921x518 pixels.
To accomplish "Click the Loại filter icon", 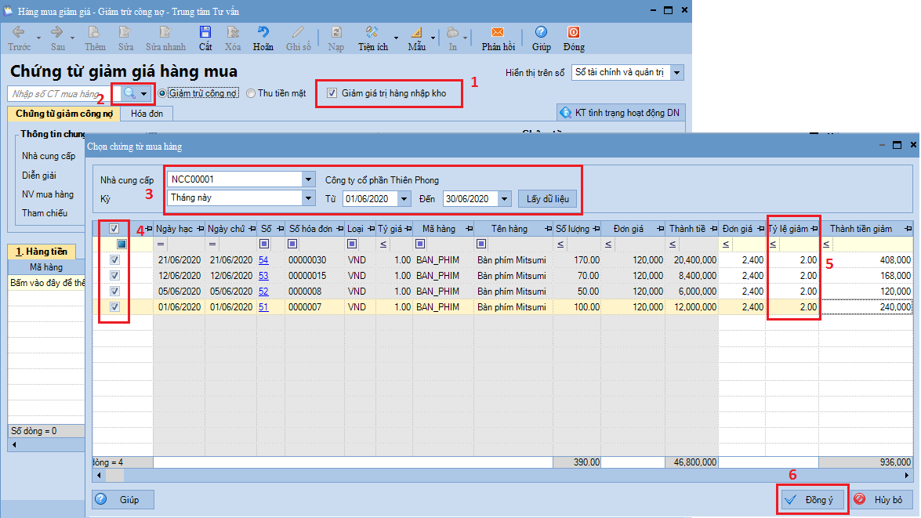I will 352,244.
